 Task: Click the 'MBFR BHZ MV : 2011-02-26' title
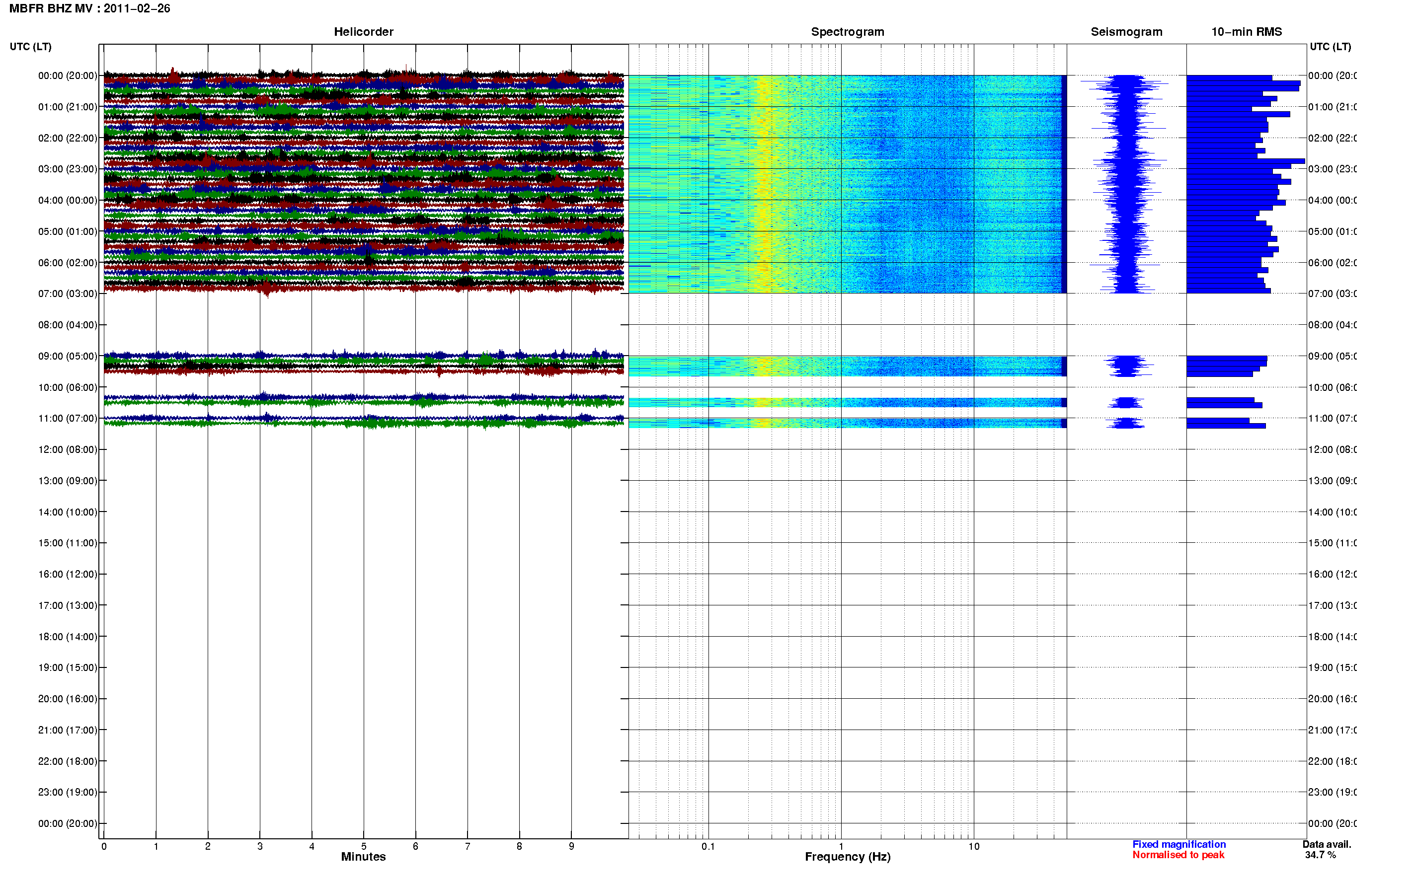[x=89, y=8]
